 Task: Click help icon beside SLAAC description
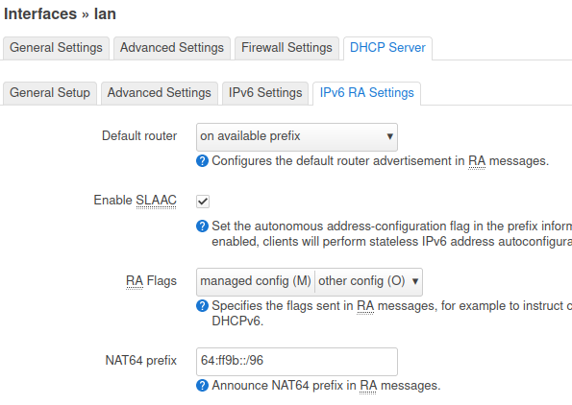[x=202, y=226]
